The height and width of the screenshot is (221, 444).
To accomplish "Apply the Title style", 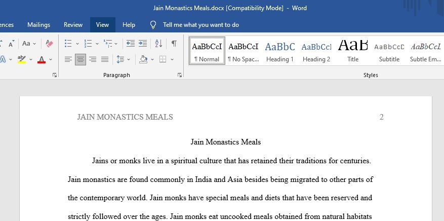I will (x=353, y=51).
